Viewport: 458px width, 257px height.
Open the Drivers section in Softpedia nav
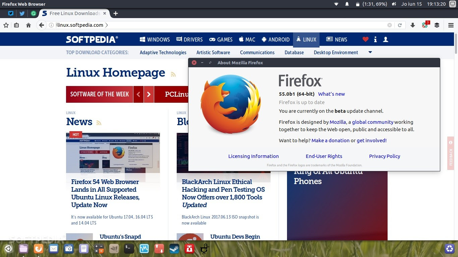[189, 39]
